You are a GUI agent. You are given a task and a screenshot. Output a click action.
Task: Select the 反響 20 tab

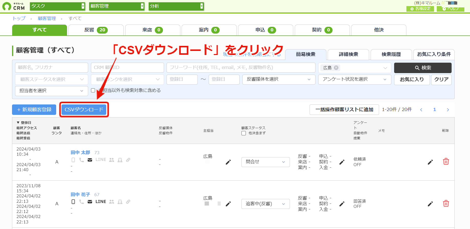[x=96, y=30]
